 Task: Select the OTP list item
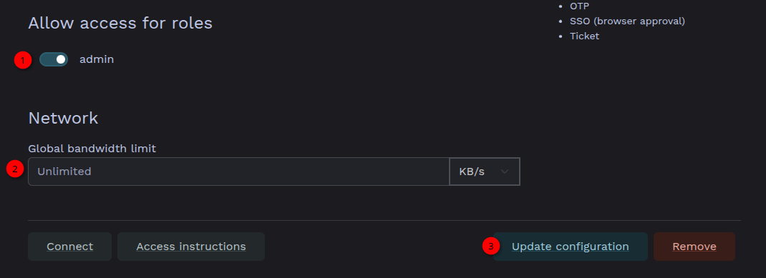(x=579, y=6)
